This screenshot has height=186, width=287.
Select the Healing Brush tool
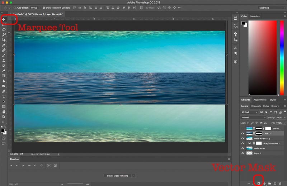pos(4,50)
